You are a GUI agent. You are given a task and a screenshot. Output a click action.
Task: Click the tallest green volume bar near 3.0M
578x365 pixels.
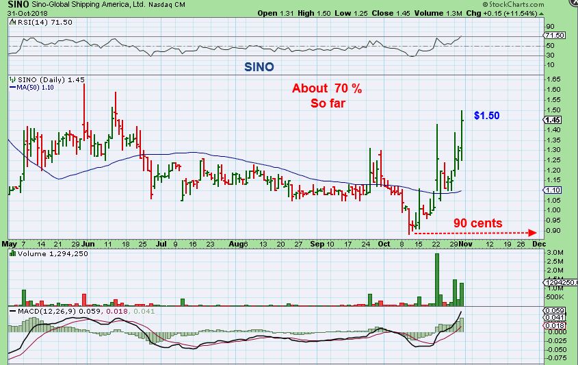point(437,279)
